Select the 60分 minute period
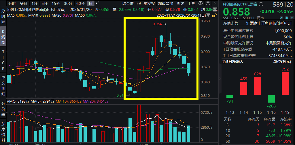Viewport: 295px width, 145px height. tap(80, 4)
